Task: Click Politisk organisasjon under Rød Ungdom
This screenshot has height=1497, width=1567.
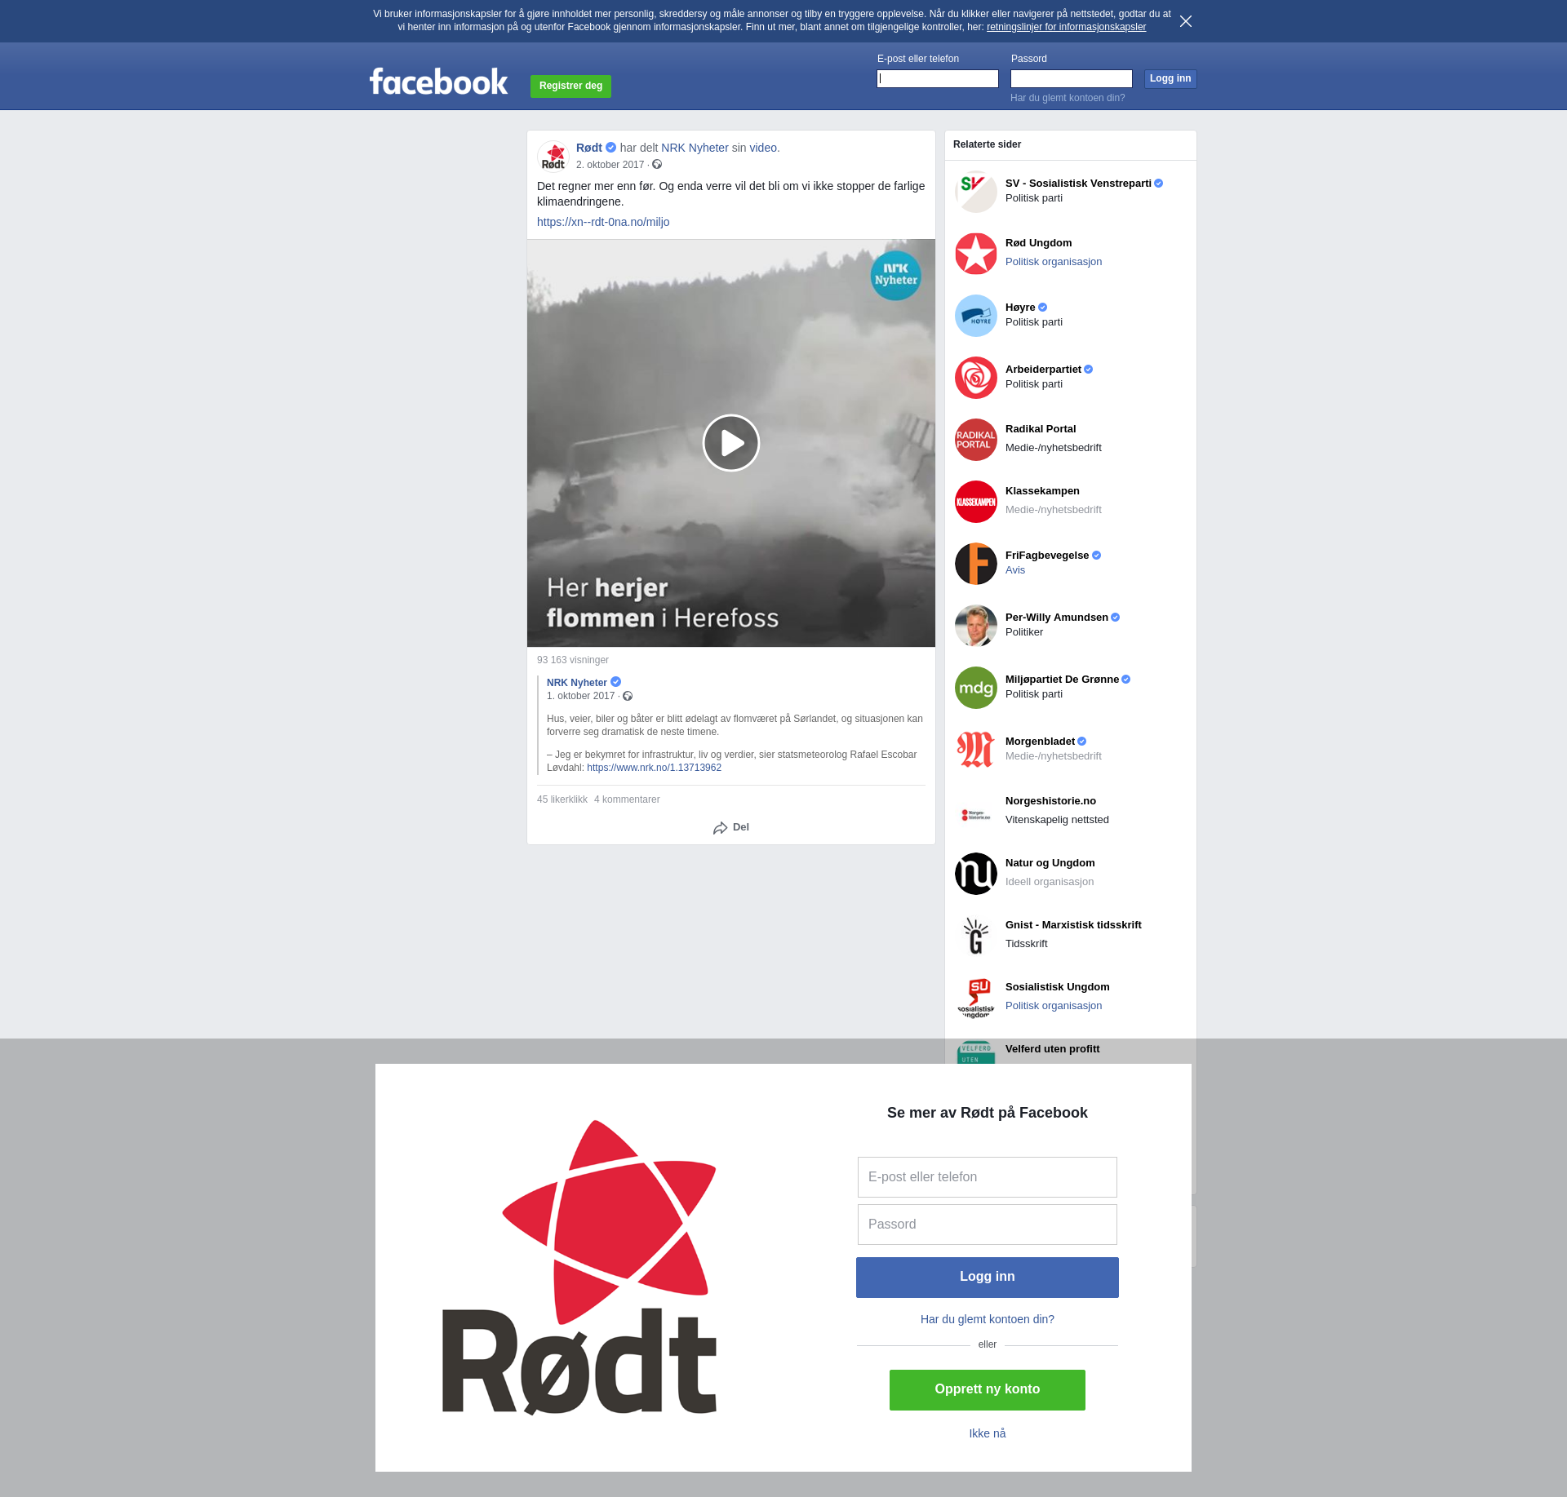Action: [x=1054, y=262]
